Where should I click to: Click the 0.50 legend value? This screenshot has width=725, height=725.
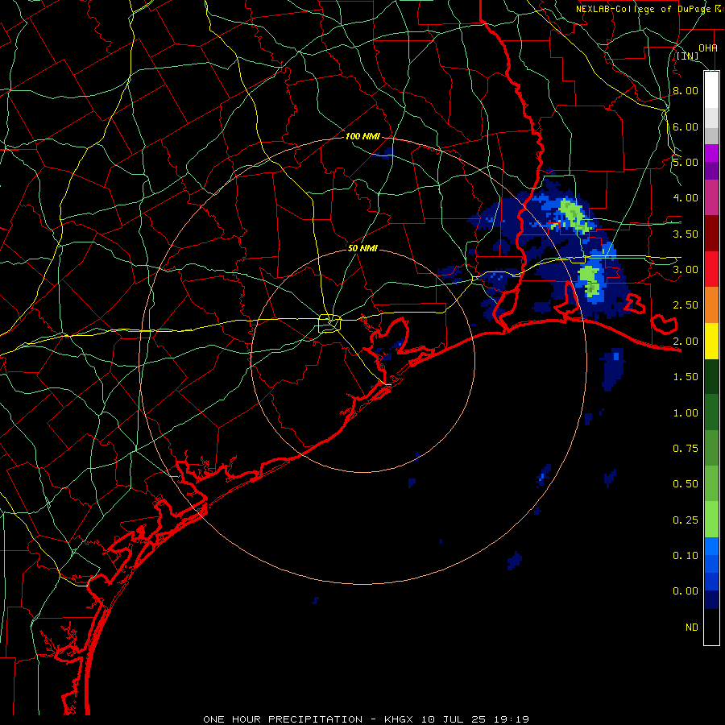(x=686, y=484)
